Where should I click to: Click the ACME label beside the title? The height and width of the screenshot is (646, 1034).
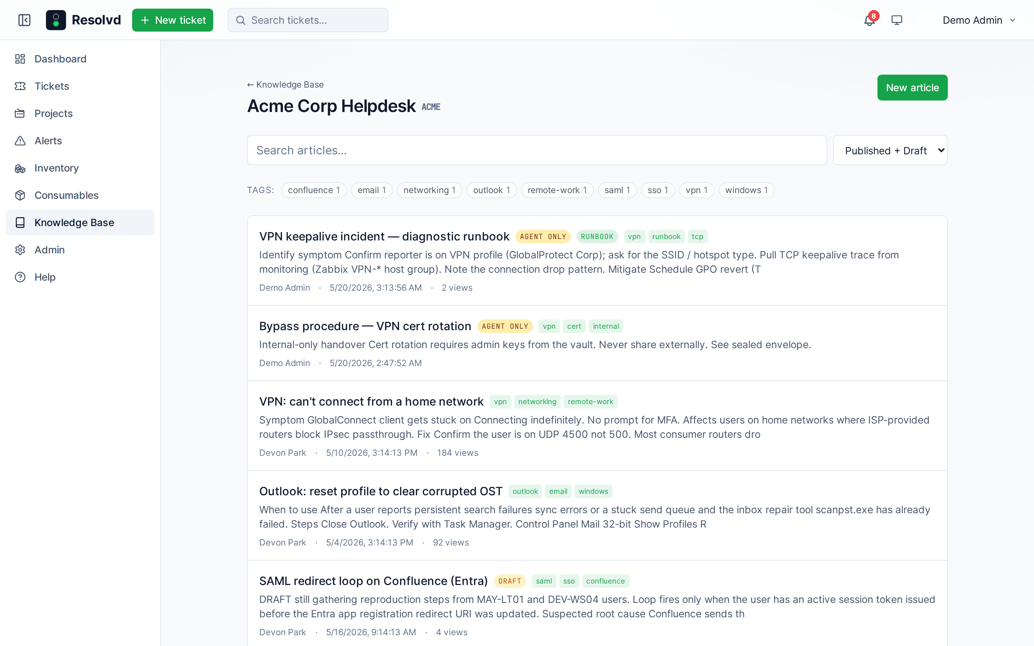pos(431,107)
